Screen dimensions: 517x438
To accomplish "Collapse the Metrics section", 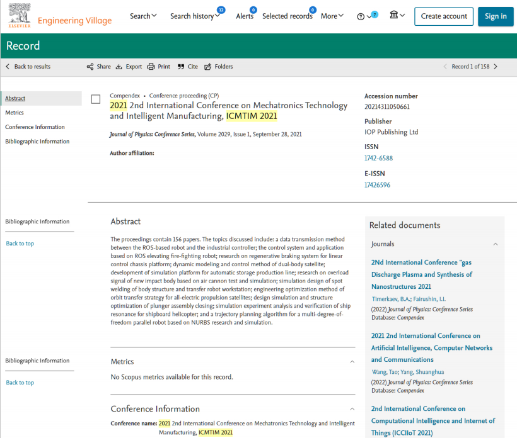I will click(352, 362).
